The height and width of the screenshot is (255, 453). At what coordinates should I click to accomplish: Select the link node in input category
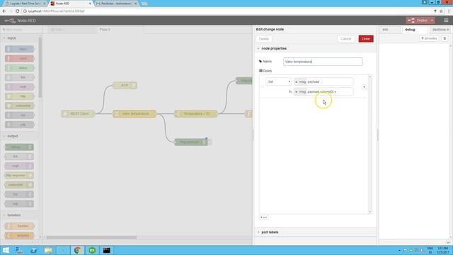point(20,77)
